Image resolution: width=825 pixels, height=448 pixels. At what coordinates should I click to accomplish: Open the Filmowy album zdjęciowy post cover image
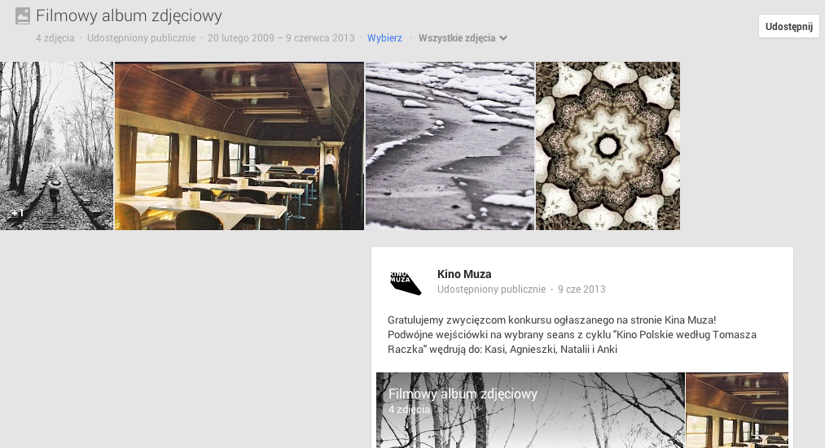530,410
